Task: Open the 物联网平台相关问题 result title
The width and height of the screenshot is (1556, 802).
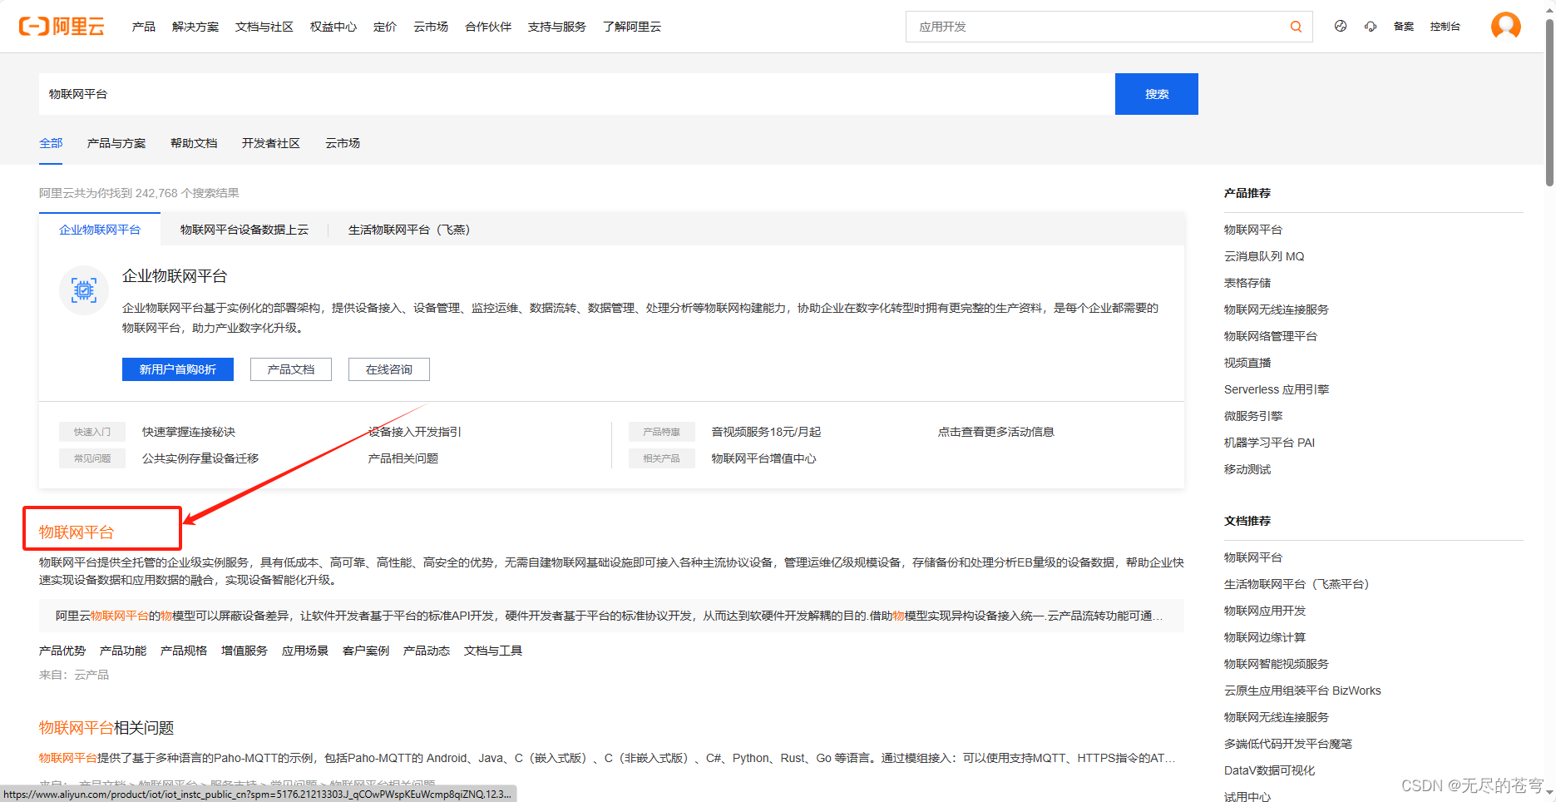Action: click(x=106, y=728)
